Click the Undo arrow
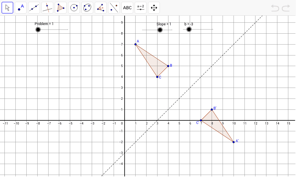This screenshot has width=296, height=177. (275, 7)
